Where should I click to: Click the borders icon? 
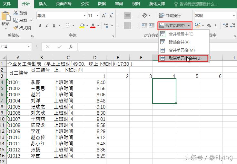(68, 25)
